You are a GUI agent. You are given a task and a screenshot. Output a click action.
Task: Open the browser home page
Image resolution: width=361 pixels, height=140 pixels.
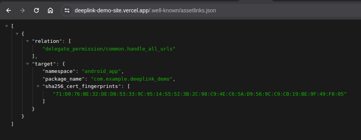(50, 10)
